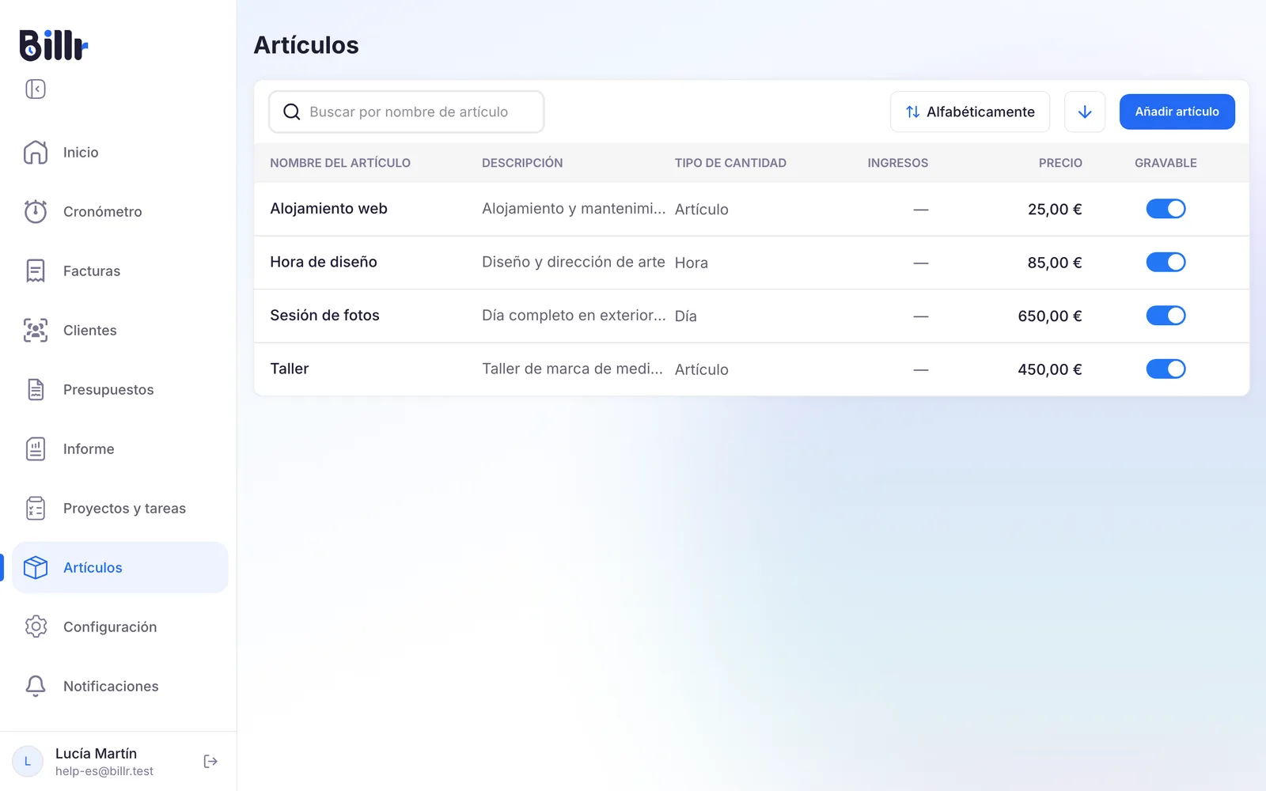Log out using the exit icon

coord(210,761)
